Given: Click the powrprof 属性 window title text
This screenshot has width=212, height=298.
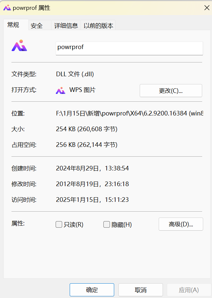Looking at the screenshot, I should 31,8.
